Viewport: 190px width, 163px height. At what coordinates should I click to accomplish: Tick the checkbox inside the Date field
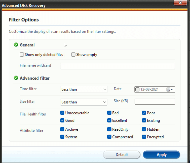pos(137,89)
